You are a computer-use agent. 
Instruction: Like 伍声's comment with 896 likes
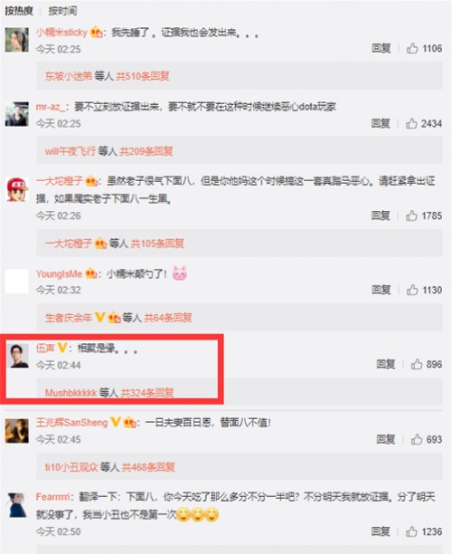417,364
